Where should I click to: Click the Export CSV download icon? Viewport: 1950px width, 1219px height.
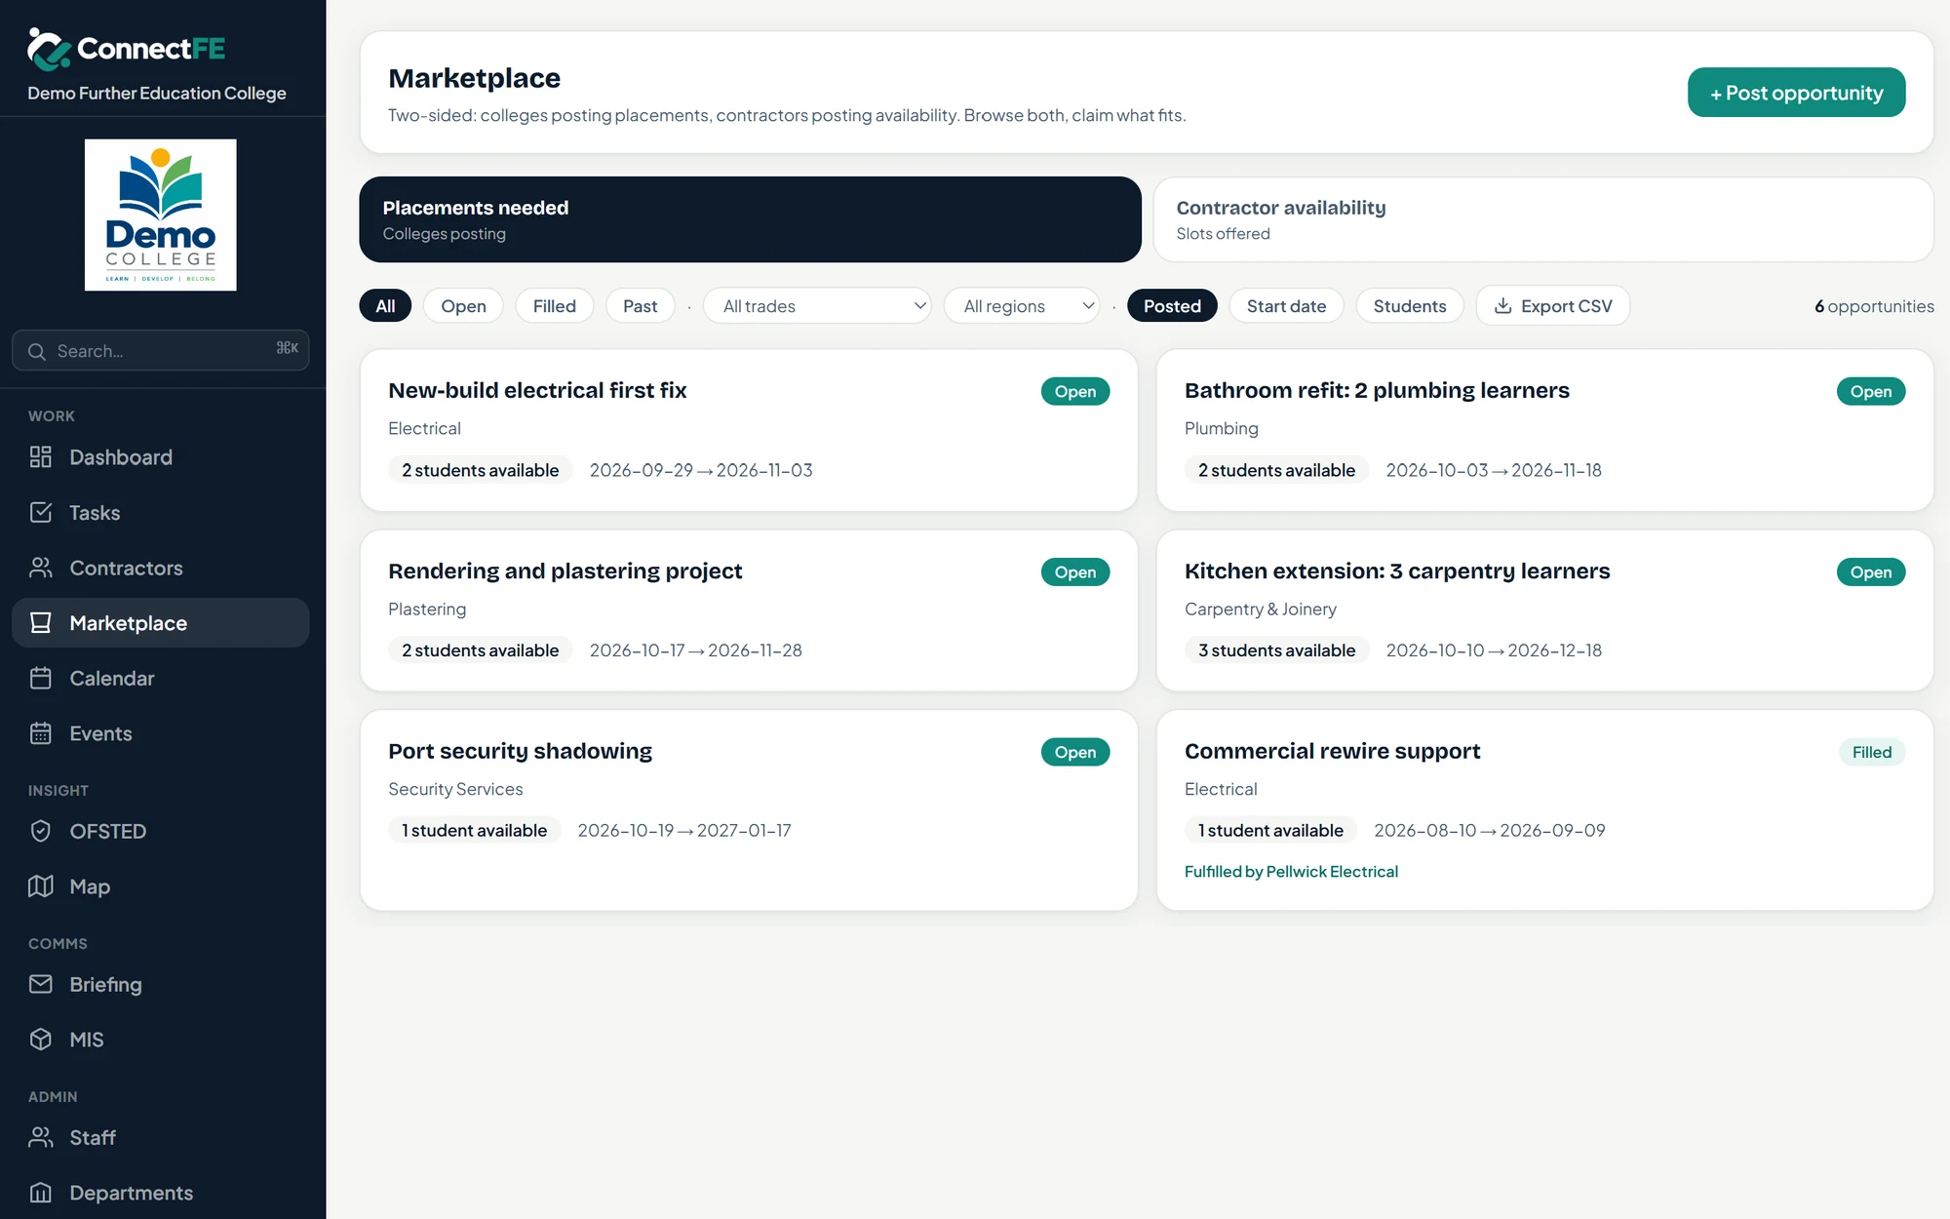point(1502,306)
